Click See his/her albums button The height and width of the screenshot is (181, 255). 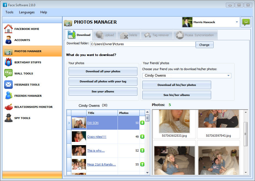177,95
